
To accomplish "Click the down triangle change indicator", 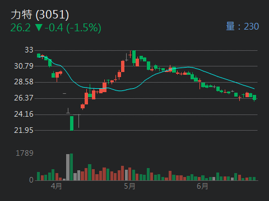I will click(39, 27).
